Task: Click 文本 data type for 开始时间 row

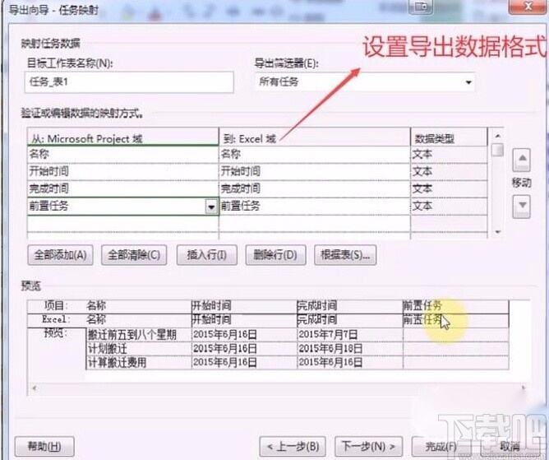Action: point(449,171)
